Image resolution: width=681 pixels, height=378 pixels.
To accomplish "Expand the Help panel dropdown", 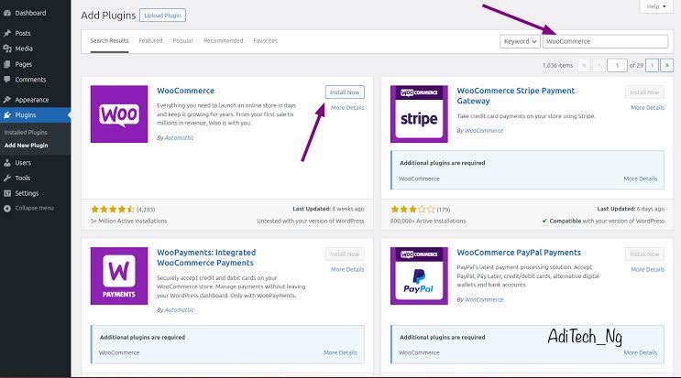I will tap(656, 6).
